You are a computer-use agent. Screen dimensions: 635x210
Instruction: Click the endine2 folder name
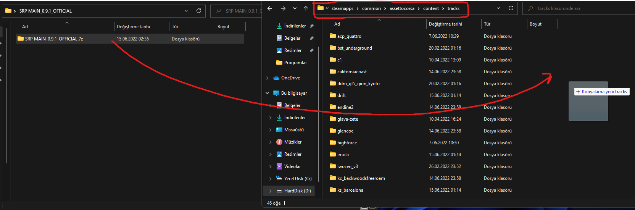[345, 107]
